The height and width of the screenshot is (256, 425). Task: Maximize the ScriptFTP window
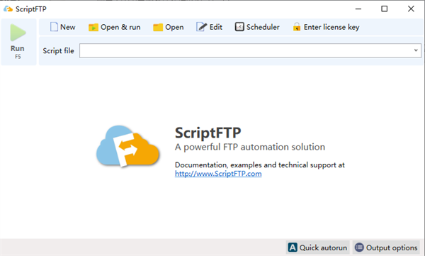coord(385,9)
